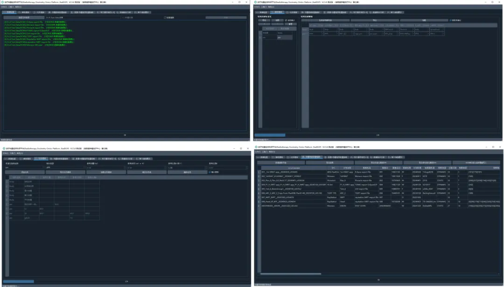Screen dimensions: 504x287
Task: Open the fifth tab in the patient-table window
Action: tap(336, 157)
